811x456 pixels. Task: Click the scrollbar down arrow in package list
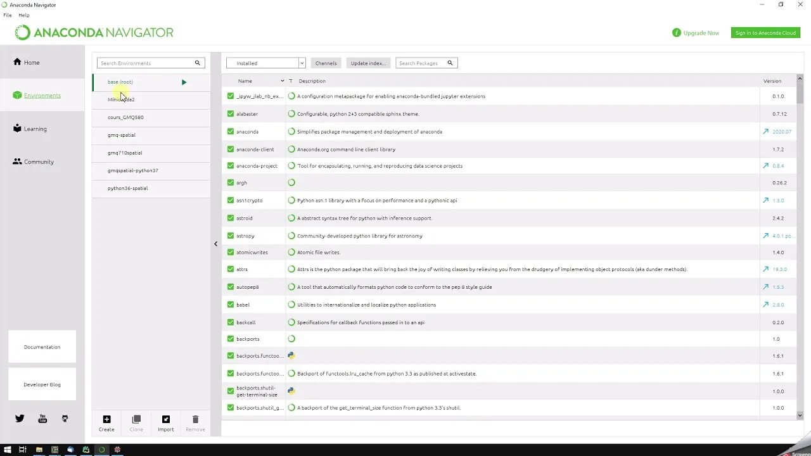point(800,415)
